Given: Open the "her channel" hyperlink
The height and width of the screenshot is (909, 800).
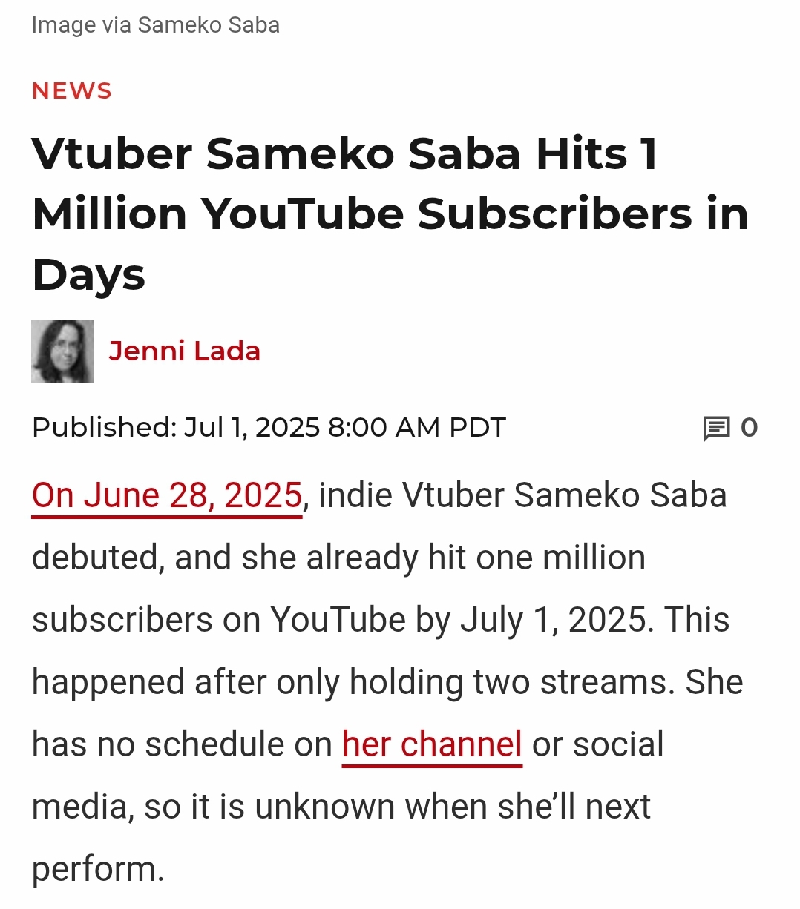Looking at the screenshot, I should click(432, 744).
